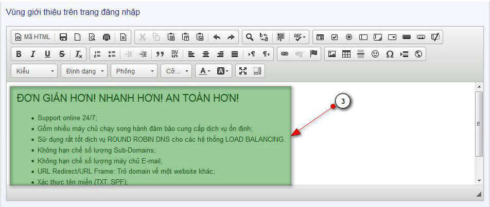Click Paste from Word icon
This screenshot has height=207, width=490.
tap(200, 37)
